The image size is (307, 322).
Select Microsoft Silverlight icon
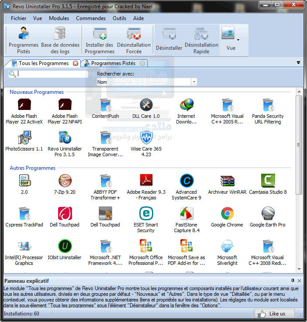(227, 253)
